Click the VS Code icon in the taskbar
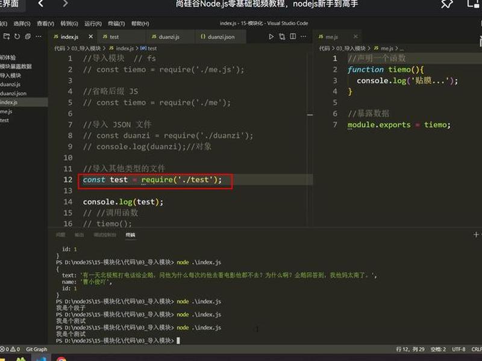This screenshot has height=361, width=482. (x=42, y=359)
